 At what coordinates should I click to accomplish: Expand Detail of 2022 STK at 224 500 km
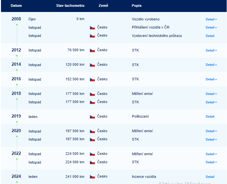tap(211, 162)
